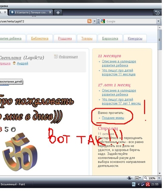This screenshot has height=191, width=165.
Task: Click the Андрей child link
Action: [x=23, y=63]
